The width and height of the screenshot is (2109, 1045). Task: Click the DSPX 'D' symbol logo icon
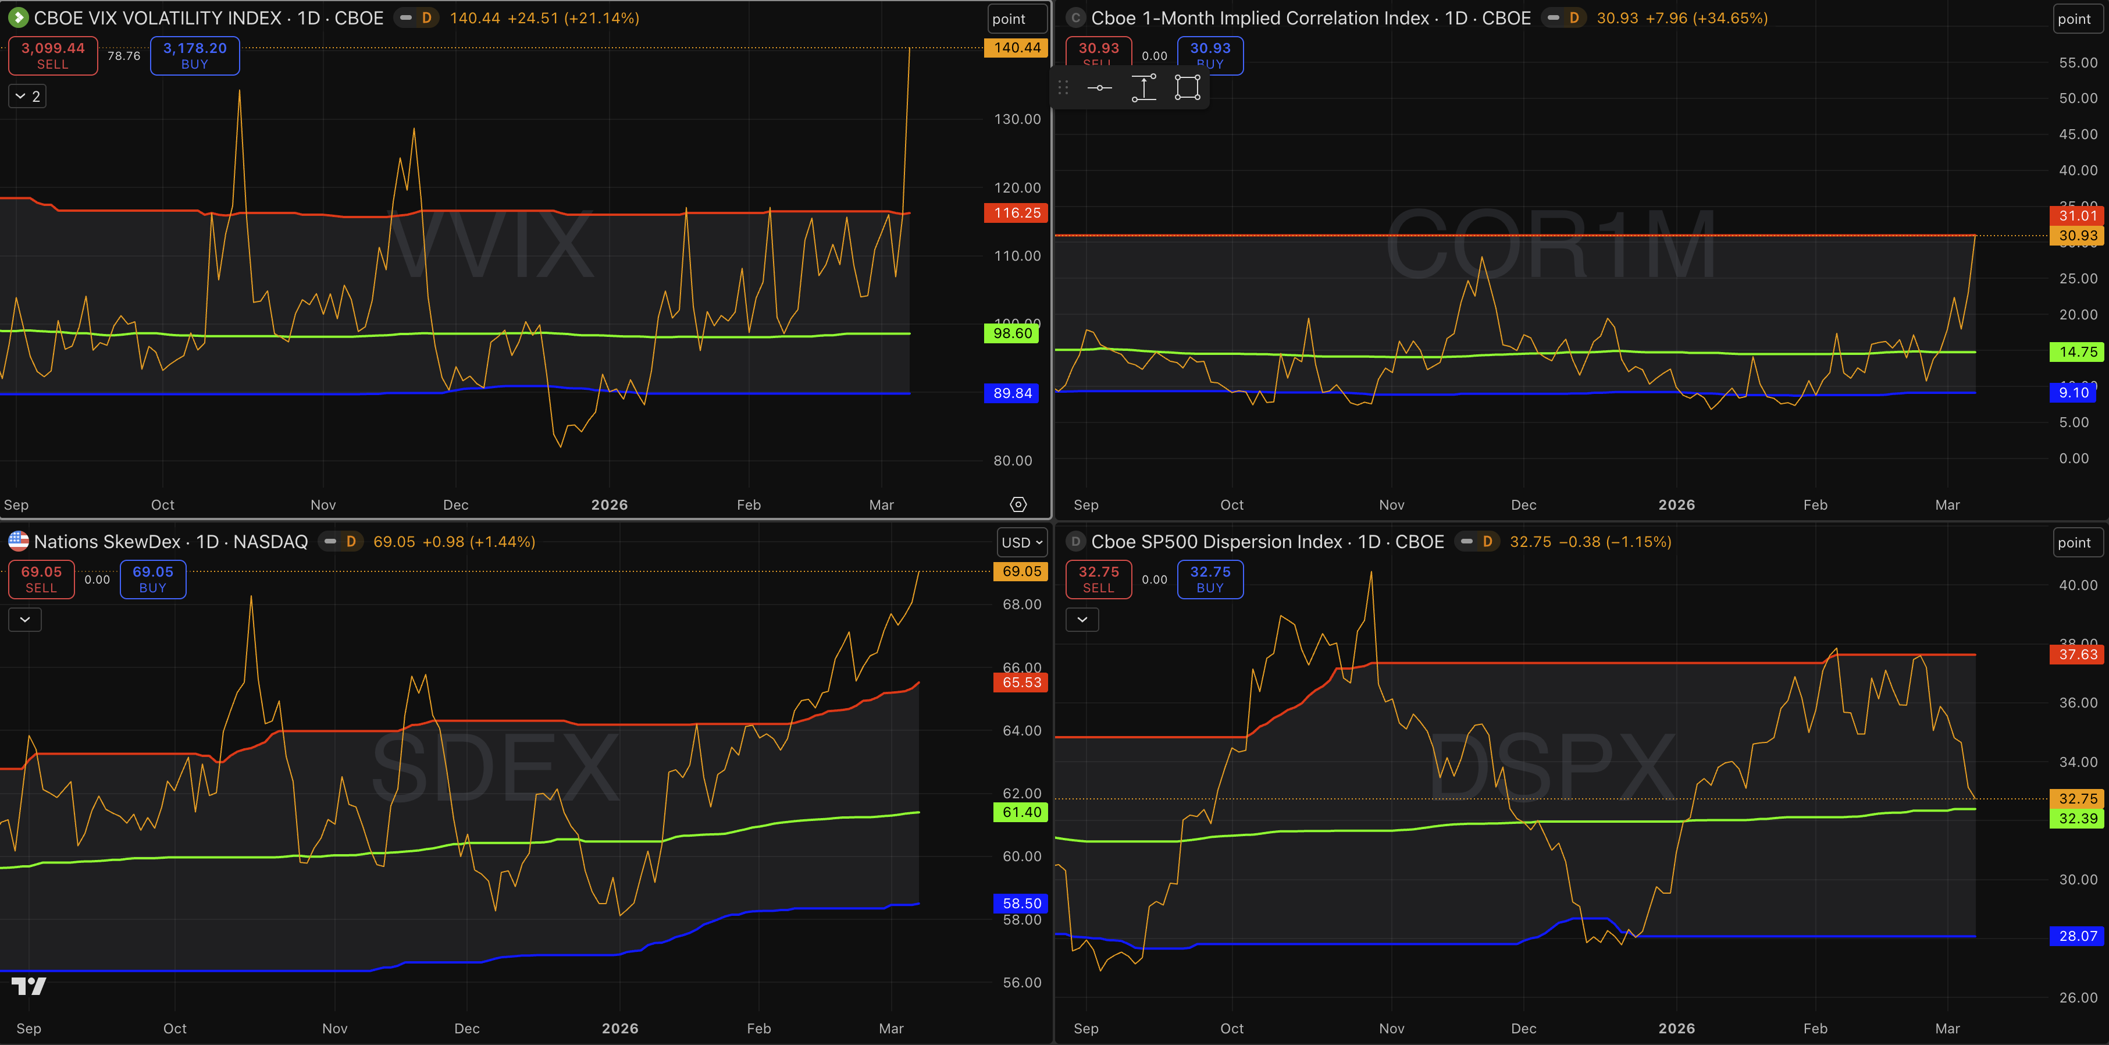(1076, 541)
